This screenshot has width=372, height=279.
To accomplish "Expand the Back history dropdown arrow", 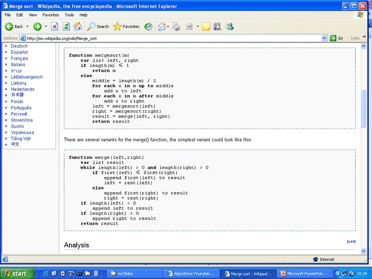I will 27,26.
